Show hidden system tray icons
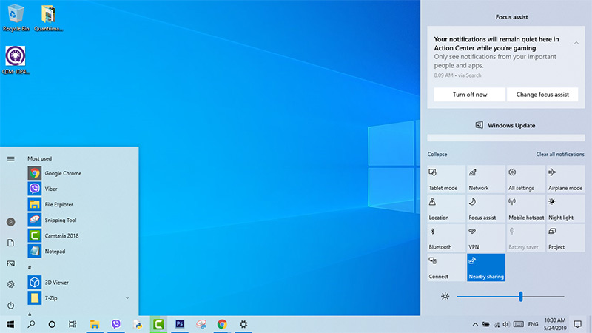 pos(474,324)
